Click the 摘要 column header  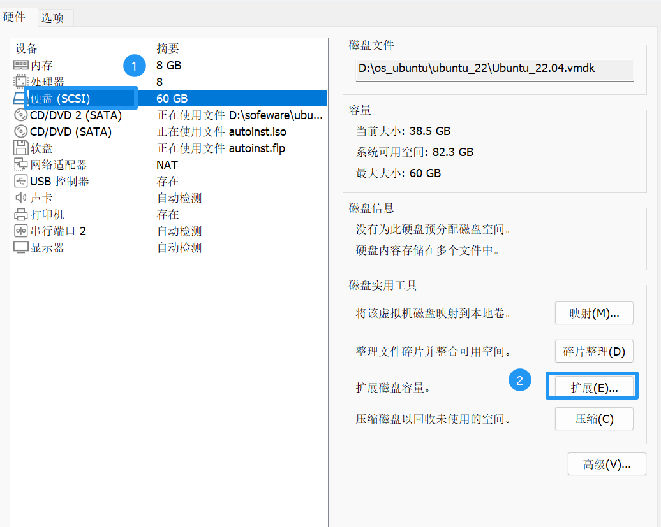point(168,48)
